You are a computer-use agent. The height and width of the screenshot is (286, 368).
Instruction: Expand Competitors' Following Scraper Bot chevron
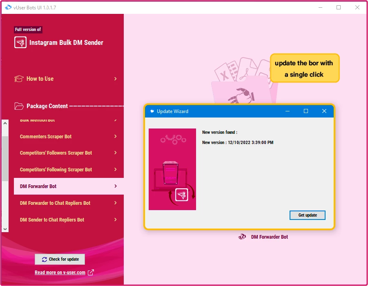pos(115,169)
